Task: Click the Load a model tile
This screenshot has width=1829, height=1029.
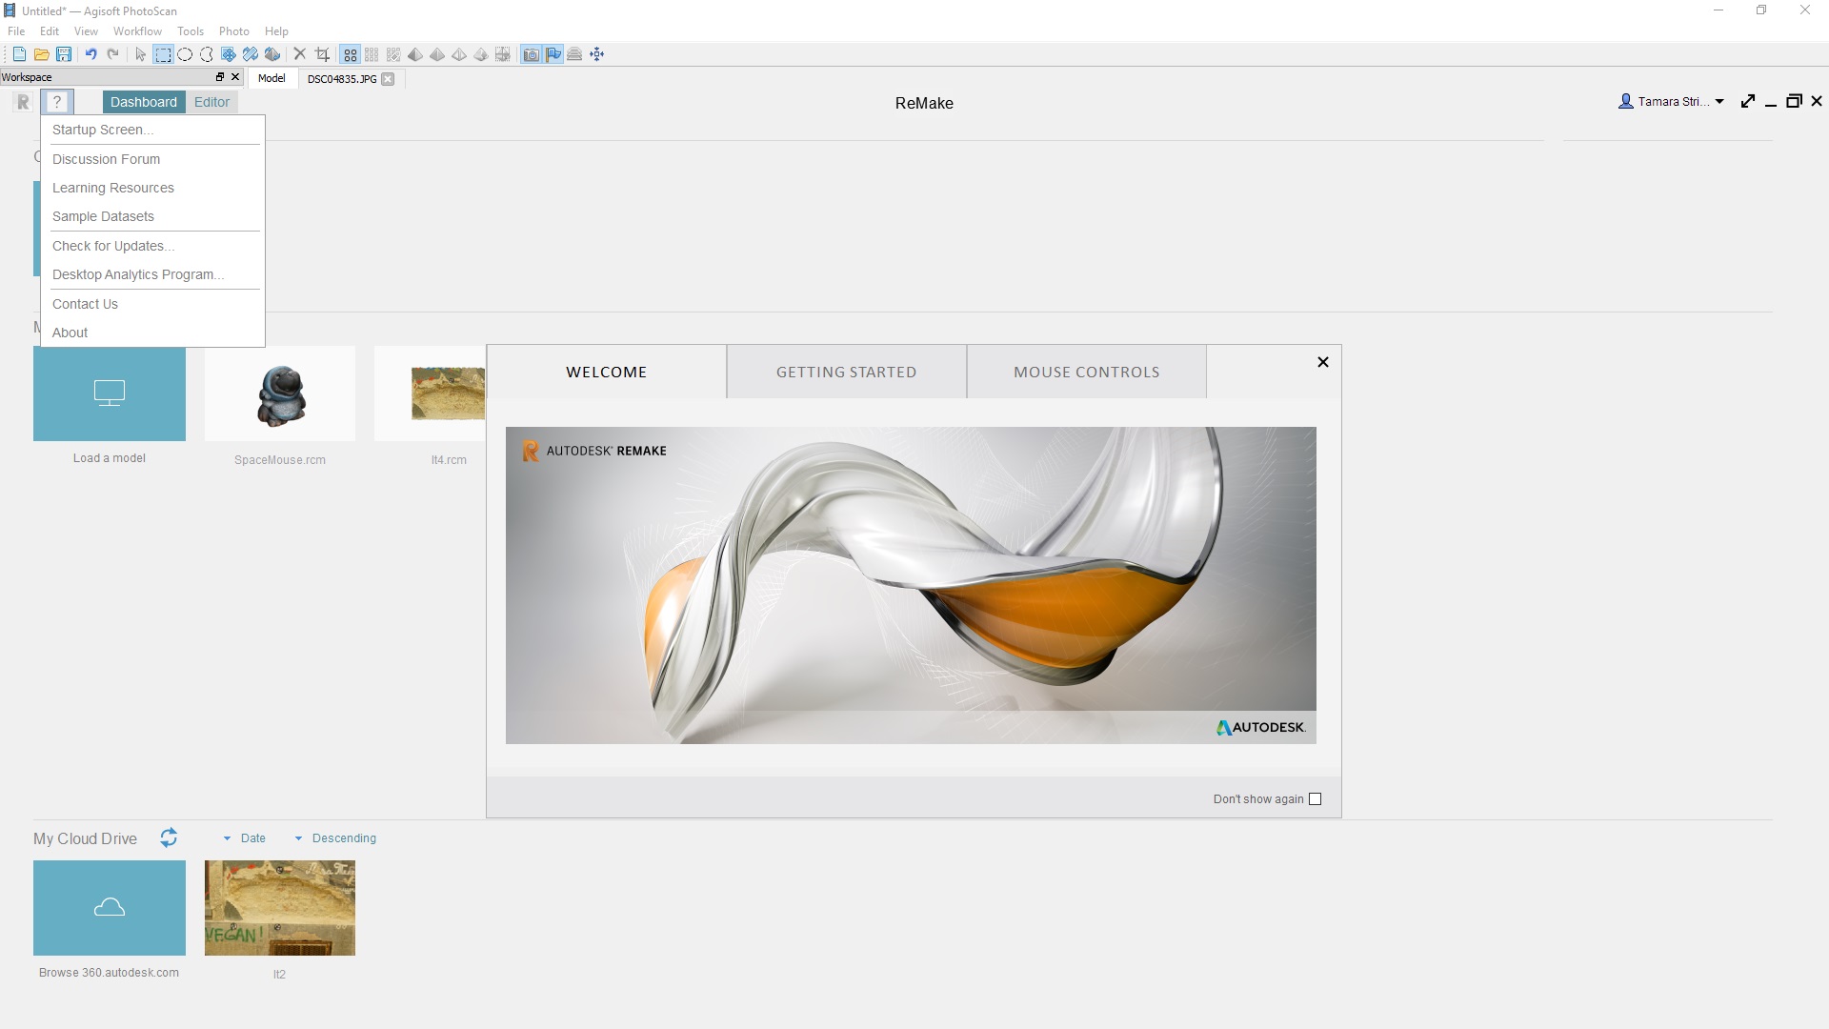Action: pyautogui.click(x=110, y=393)
